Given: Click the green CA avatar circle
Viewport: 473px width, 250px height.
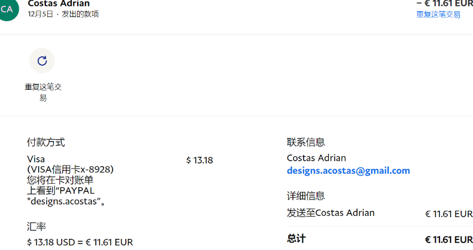Looking at the screenshot, I should click(x=6, y=9).
